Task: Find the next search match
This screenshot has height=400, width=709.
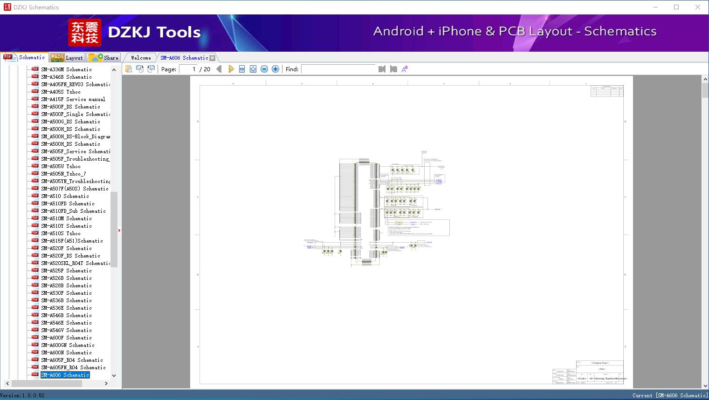Action: pyautogui.click(x=393, y=69)
